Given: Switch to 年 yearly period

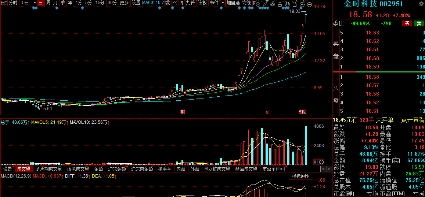Looking at the screenshot, I should click(x=70, y=3).
